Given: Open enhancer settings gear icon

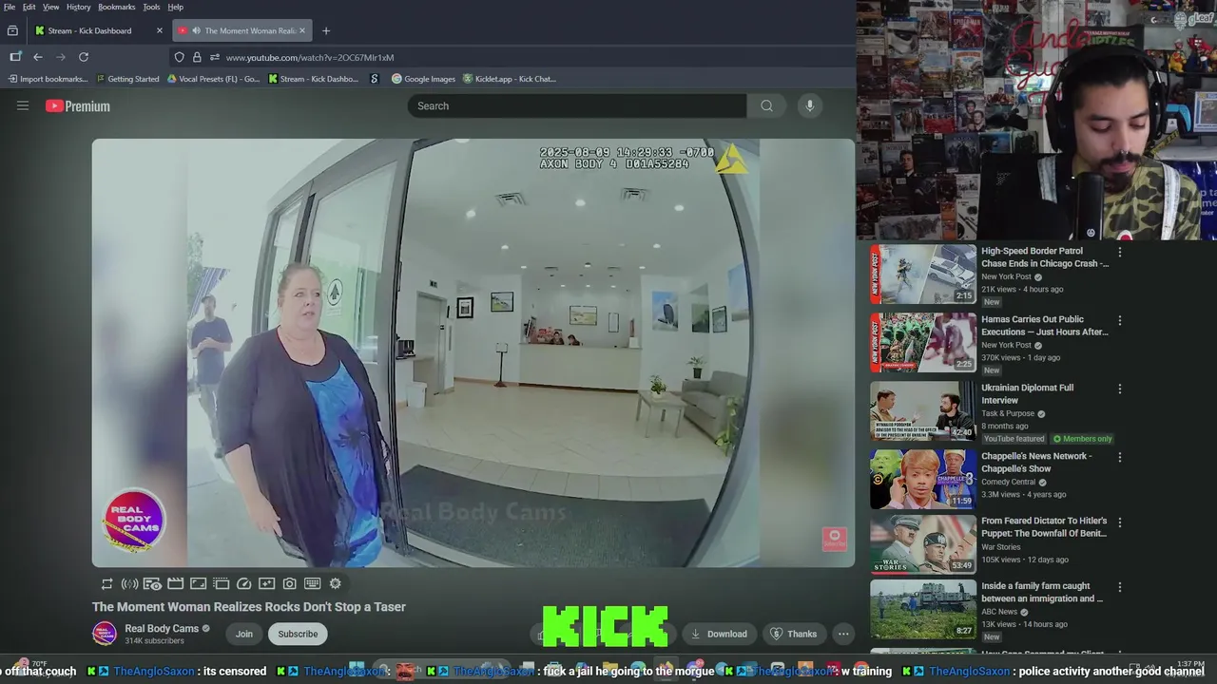Looking at the screenshot, I should coord(335,583).
